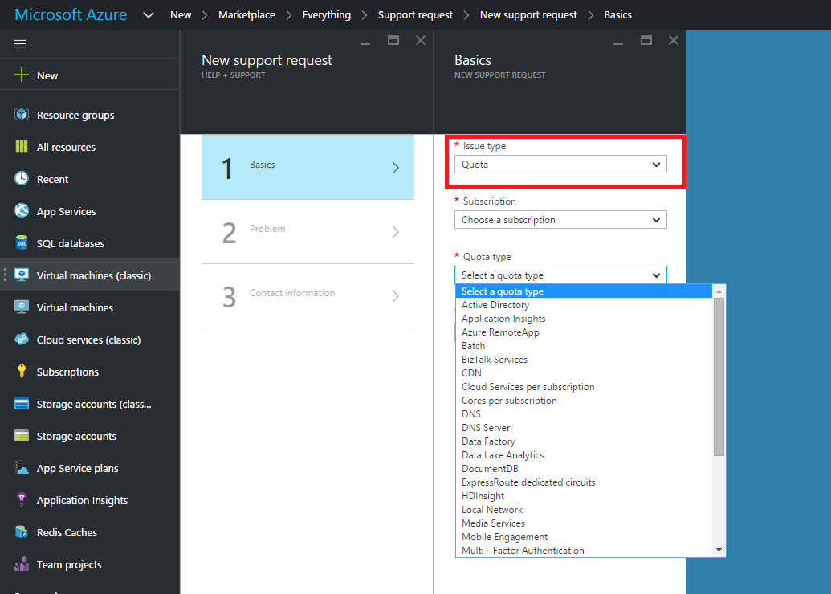Proceed to step 2 Problem

click(308, 231)
